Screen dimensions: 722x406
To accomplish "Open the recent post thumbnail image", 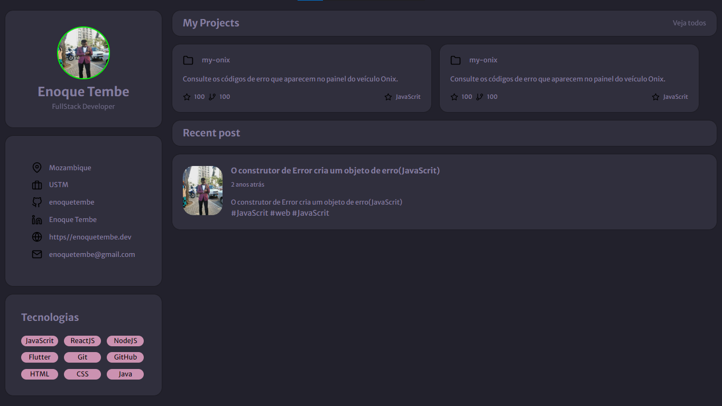I will coord(202,190).
